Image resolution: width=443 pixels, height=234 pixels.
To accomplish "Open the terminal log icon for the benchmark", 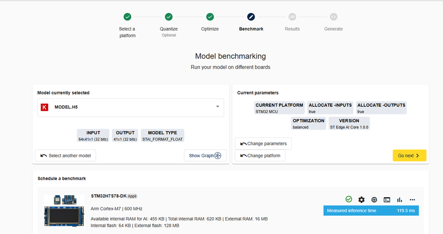I will coord(387,199).
